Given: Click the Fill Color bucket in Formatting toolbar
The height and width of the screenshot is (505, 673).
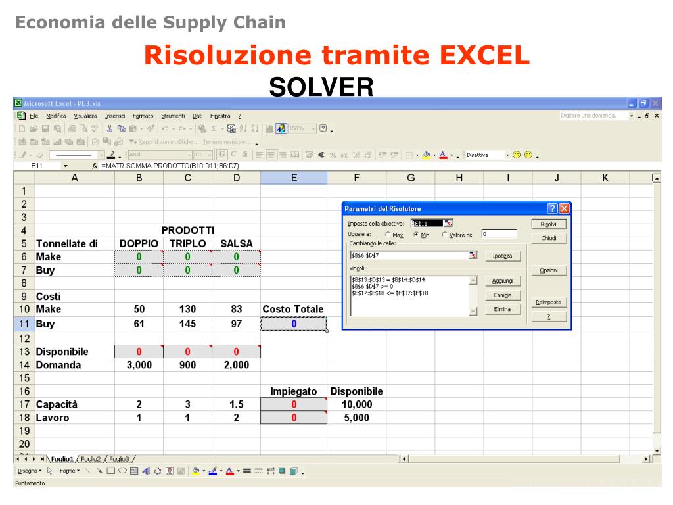Looking at the screenshot, I should [x=426, y=155].
